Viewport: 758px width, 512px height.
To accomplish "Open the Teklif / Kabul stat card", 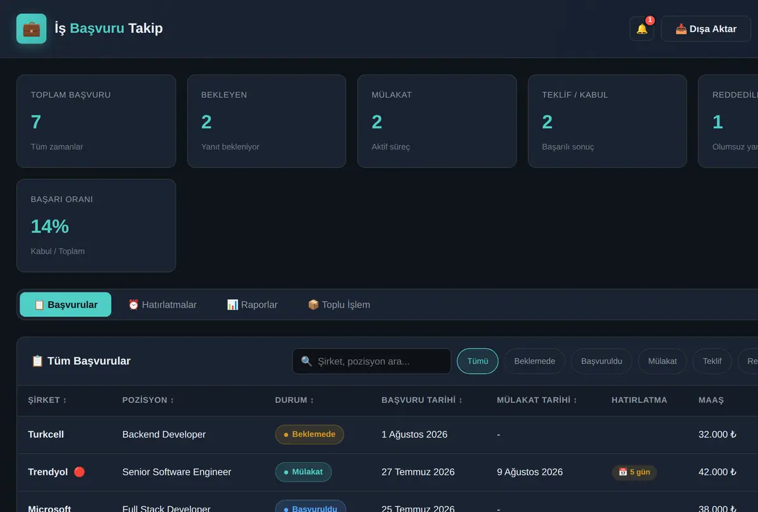I will point(607,121).
